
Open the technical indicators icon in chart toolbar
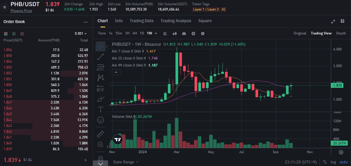(165, 34)
